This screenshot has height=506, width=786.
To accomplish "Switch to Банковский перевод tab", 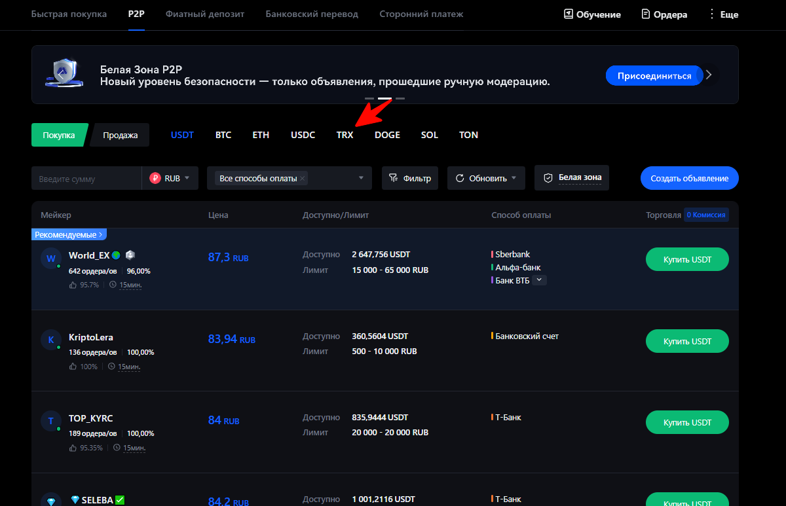I will (x=312, y=14).
